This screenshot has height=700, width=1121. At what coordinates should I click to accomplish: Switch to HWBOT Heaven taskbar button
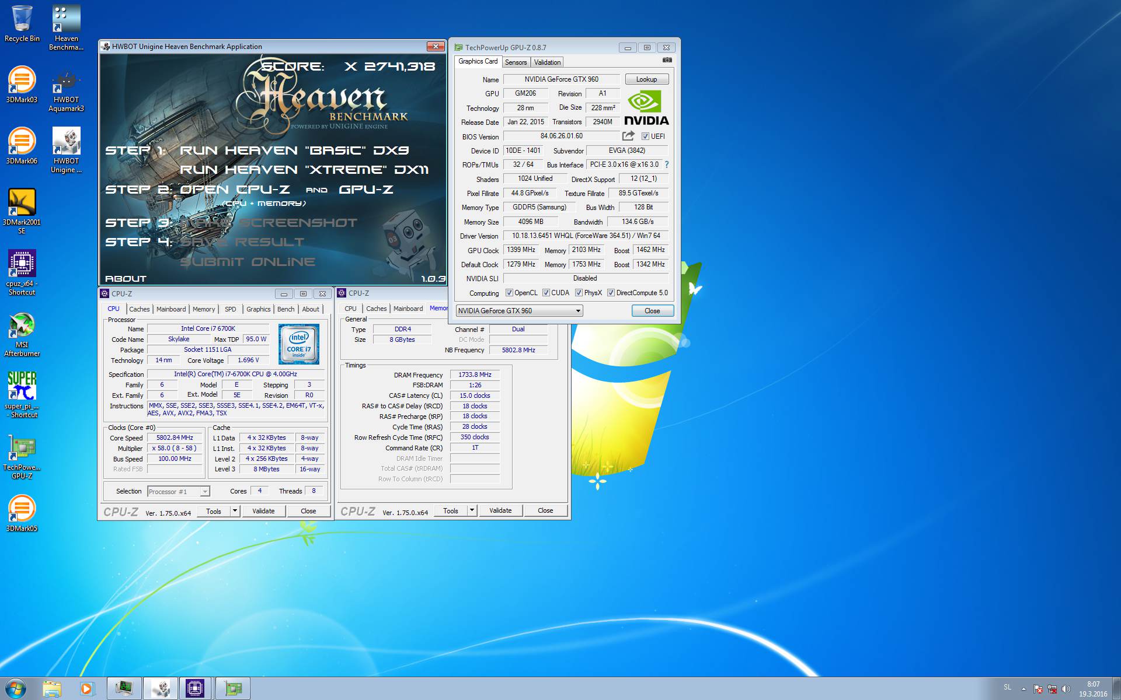point(161,689)
